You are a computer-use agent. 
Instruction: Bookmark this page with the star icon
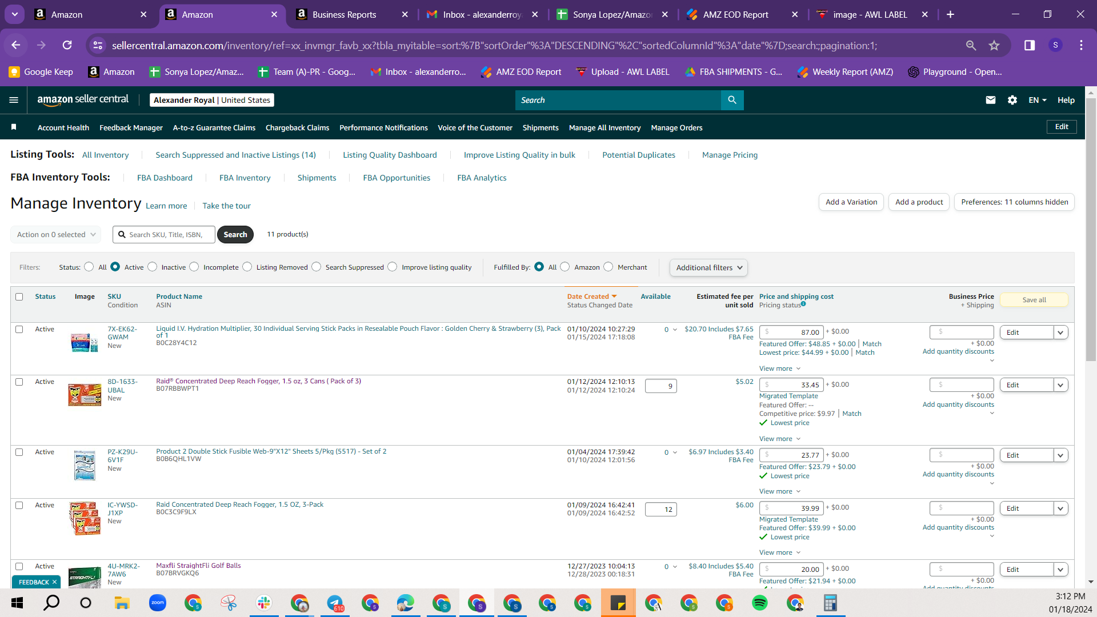point(994,45)
